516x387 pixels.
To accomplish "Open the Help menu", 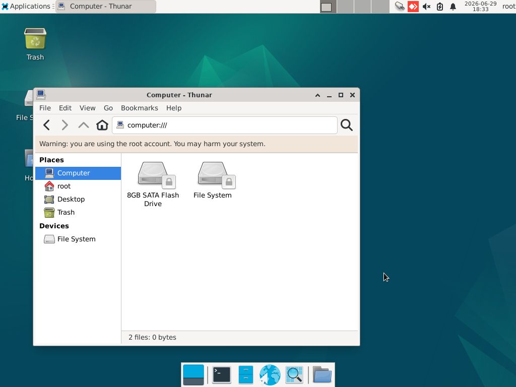I will [174, 108].
